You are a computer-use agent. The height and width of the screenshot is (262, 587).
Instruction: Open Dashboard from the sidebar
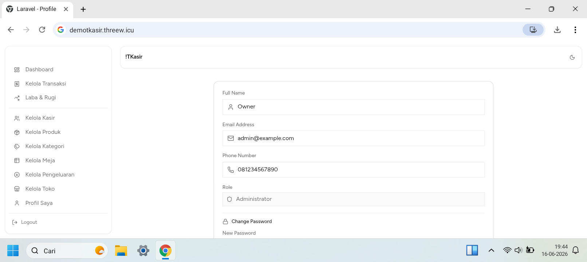click(x=58, y=70)
